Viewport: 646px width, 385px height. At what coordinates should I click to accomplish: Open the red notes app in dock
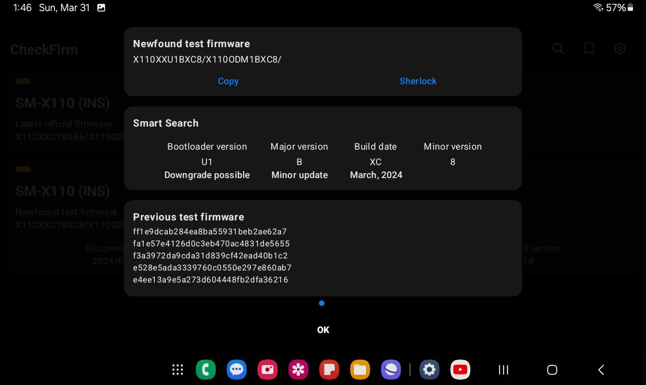[x=329, y=370]
